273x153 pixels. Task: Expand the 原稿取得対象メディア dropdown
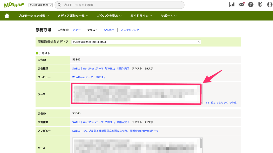[x=136, y=42]
